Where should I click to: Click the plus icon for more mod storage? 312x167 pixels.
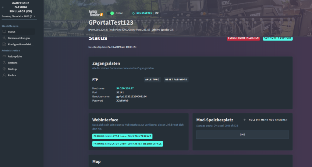pos(245,120)
